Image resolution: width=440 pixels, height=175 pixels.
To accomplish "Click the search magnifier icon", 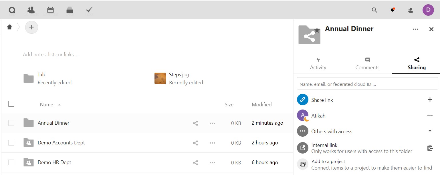I will (x=374, y=10).
